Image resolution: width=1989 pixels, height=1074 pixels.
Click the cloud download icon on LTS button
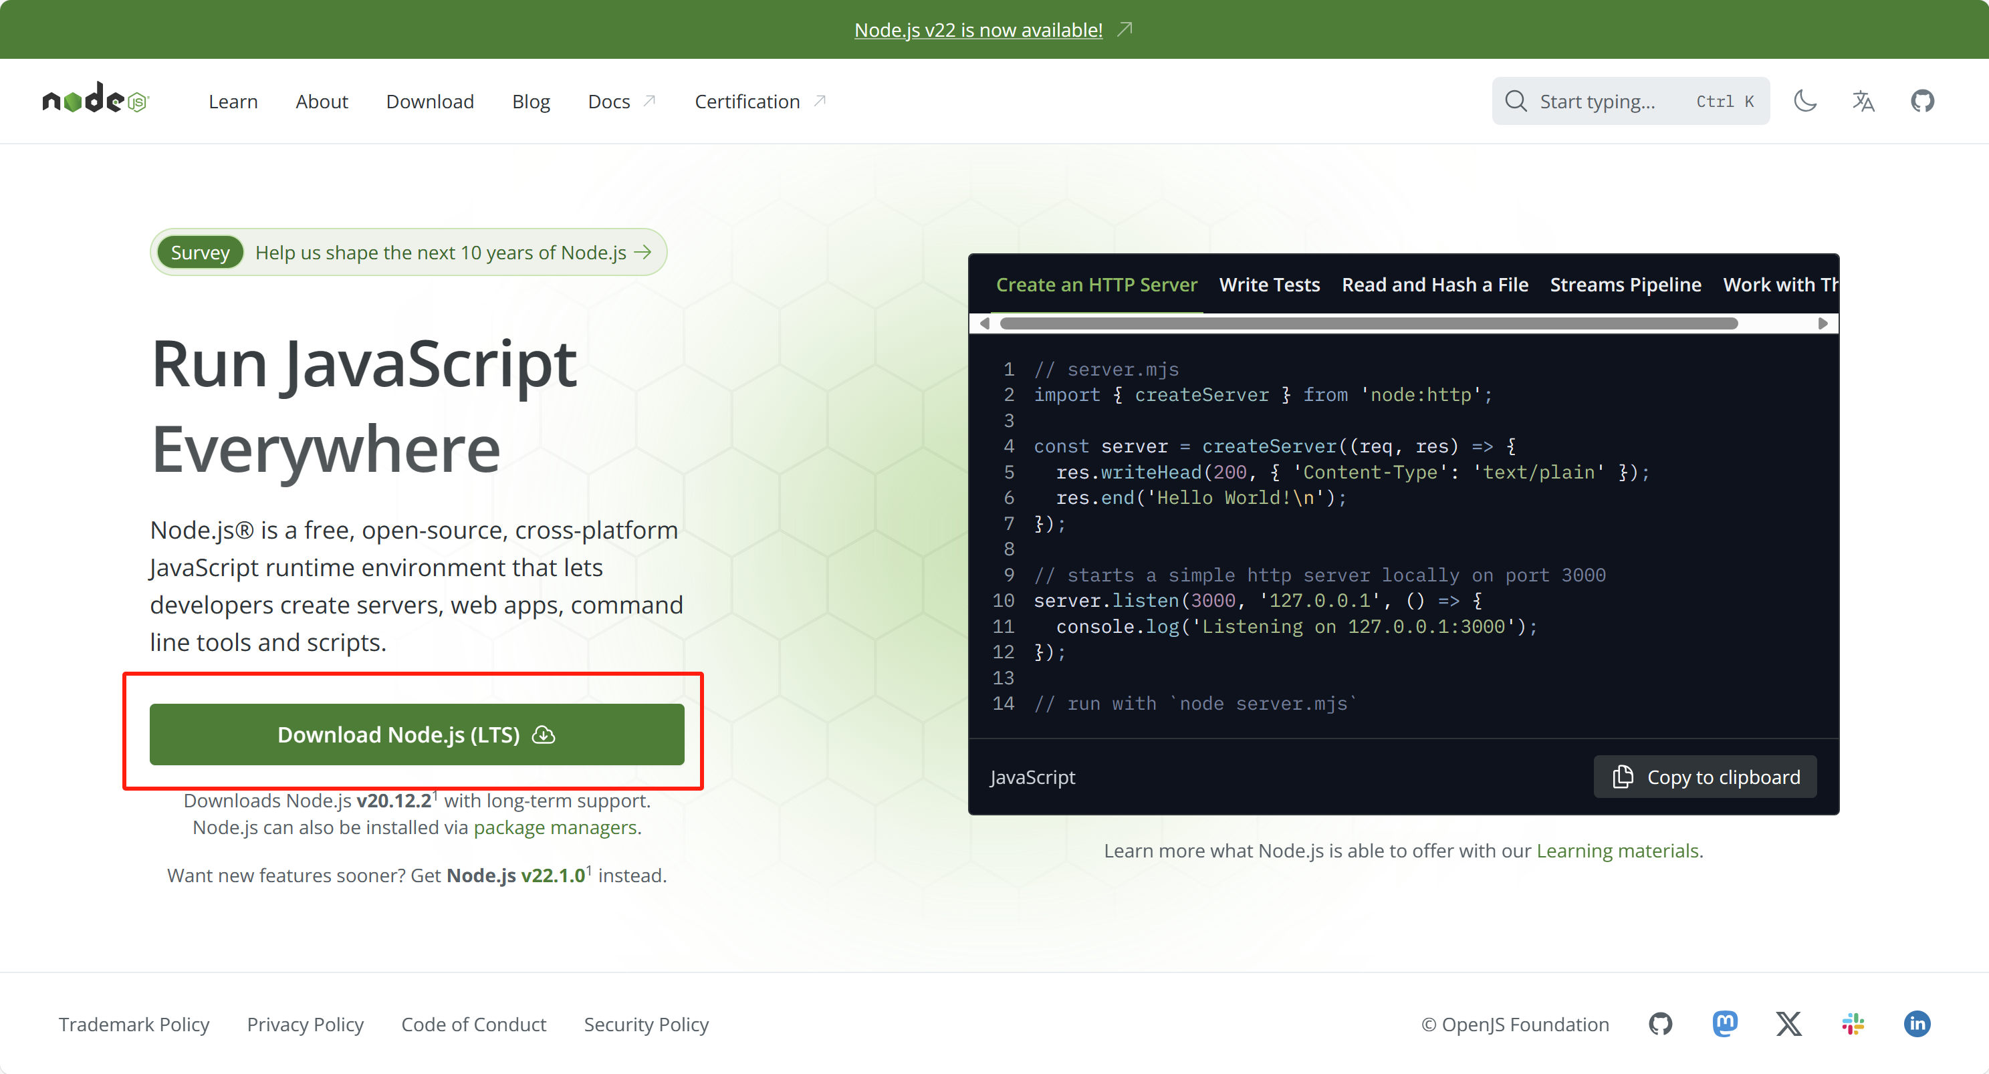[x=544, y=734]
